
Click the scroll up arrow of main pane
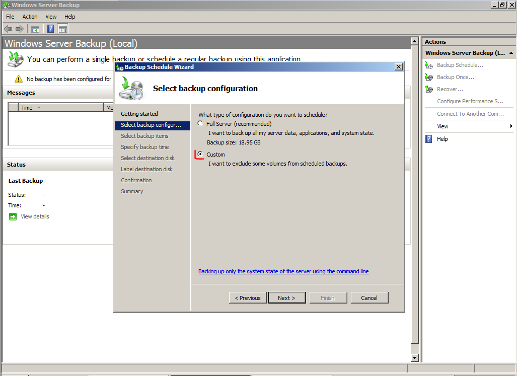coord(414,41)
